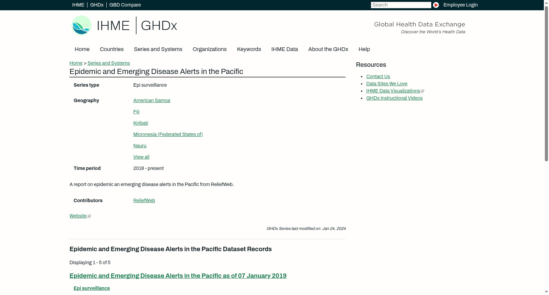This screenshot has height=295, width=549.
Task: Open GBD Compare in top bar
Action: (125, 5)
